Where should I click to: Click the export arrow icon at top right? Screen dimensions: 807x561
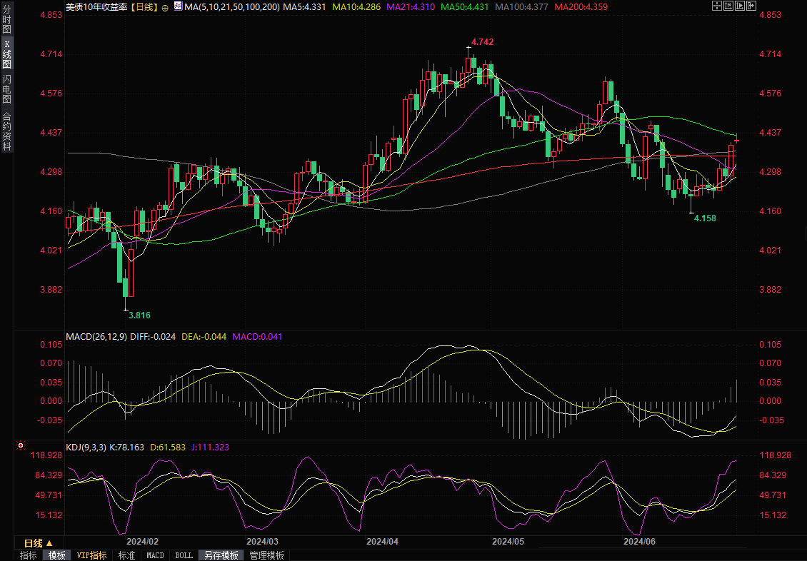pos(751,6)
